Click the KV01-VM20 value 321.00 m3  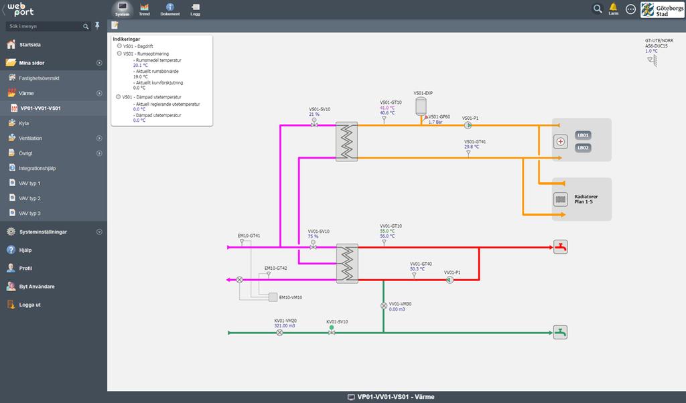click(x=285, y=325)
